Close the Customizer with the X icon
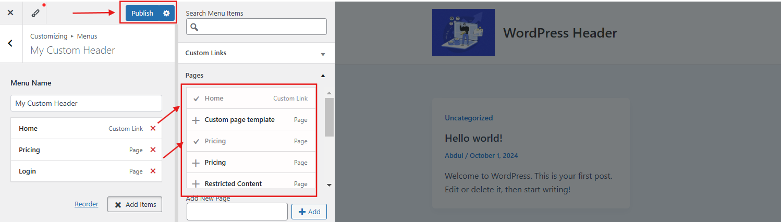Image resolution: width=781 pixels, height=222 pixels. [10, 13]
